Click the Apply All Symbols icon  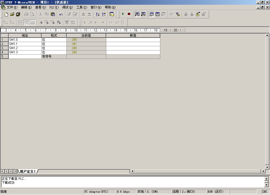[67, 23]
